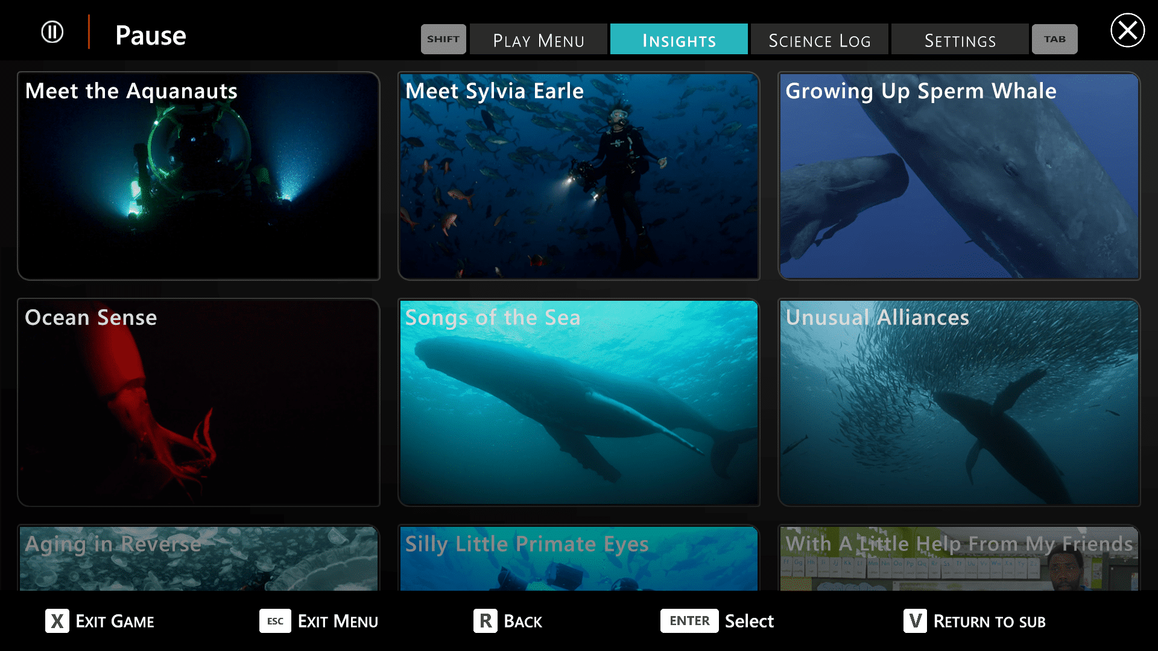Open the Ocean Sense insight card
The width and height of the screenshot is (1158, 651).
(199, 403)
